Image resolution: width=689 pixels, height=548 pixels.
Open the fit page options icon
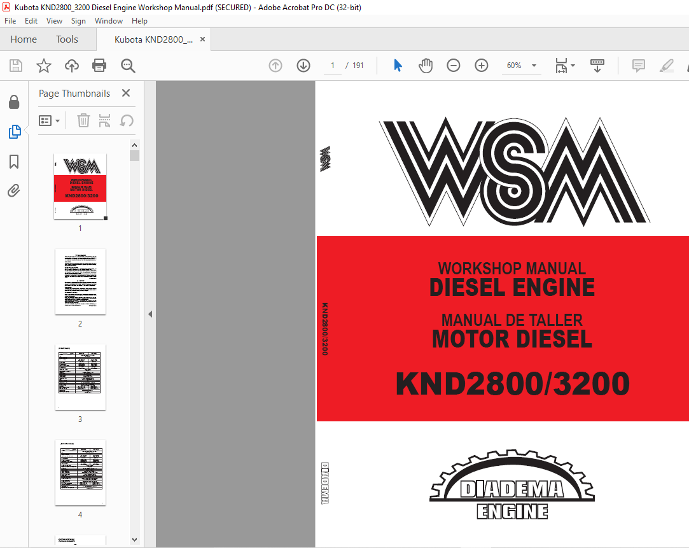(x=561, y=66)
